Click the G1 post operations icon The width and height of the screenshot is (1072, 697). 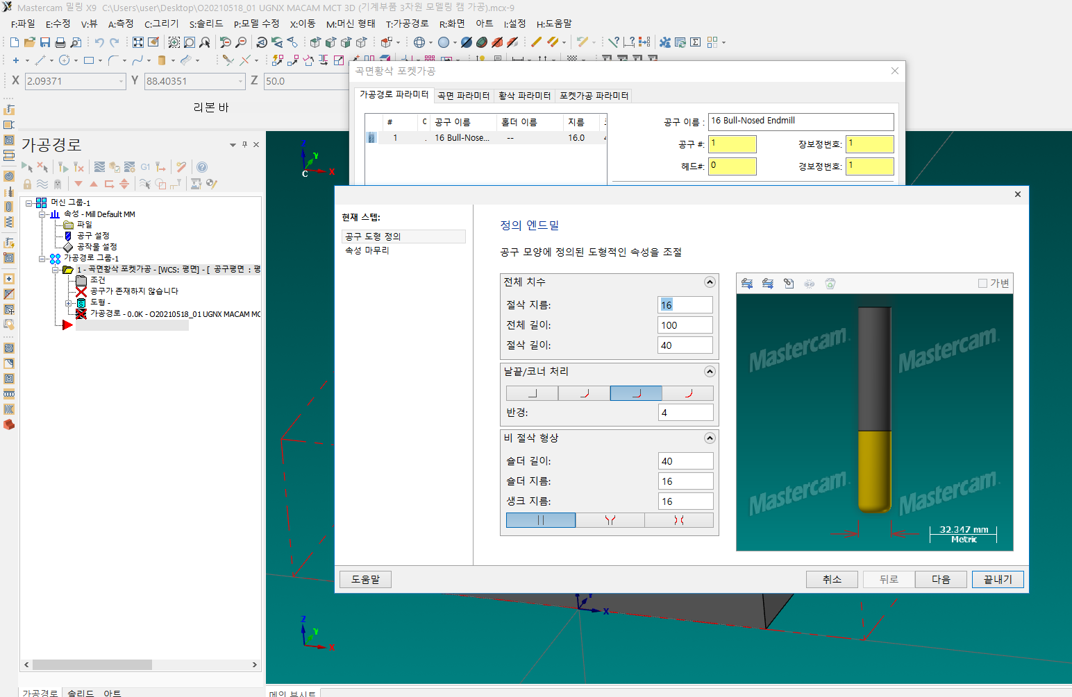[x=145, y=167]
